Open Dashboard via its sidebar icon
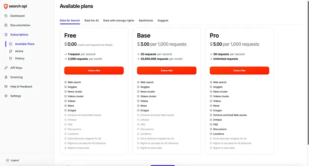309x166 pixels. (6, 16)
